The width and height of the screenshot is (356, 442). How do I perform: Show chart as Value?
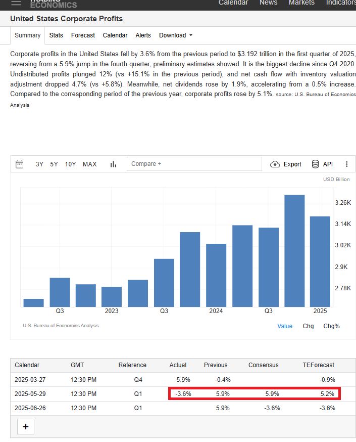[285, 326]
